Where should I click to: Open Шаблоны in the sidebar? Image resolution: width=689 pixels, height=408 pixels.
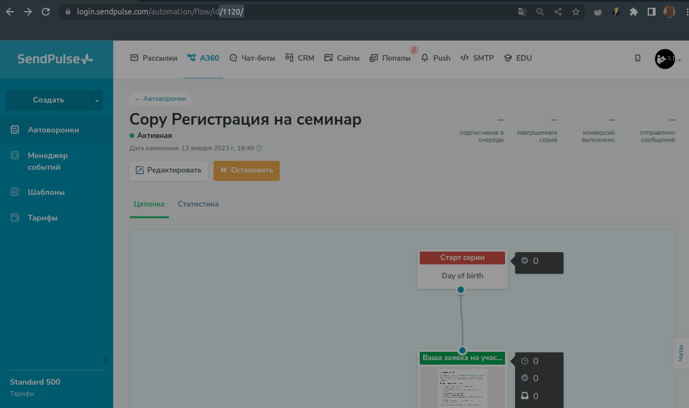pyautogui.click(x=56, y=192)
